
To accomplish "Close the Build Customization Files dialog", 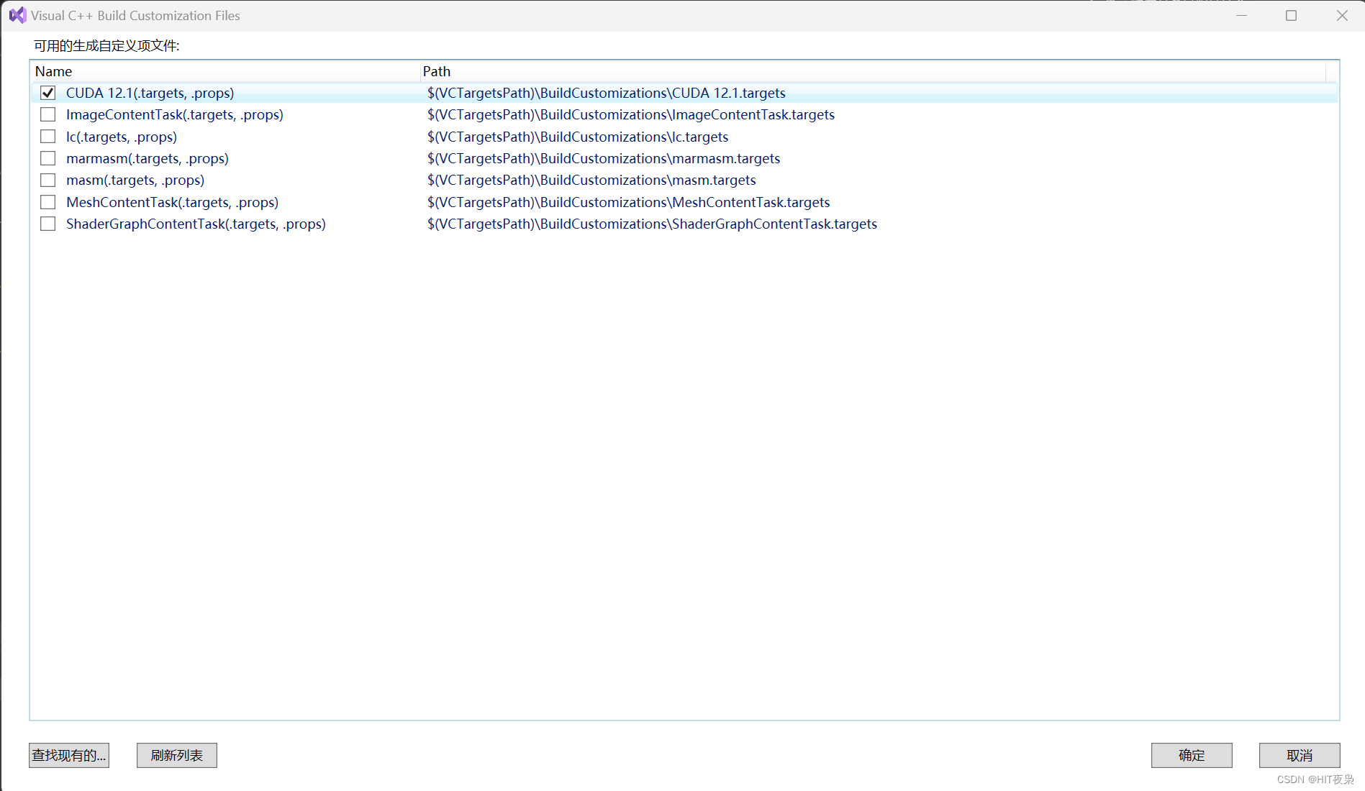I will pyautogui.click(x=1342, y=15).
